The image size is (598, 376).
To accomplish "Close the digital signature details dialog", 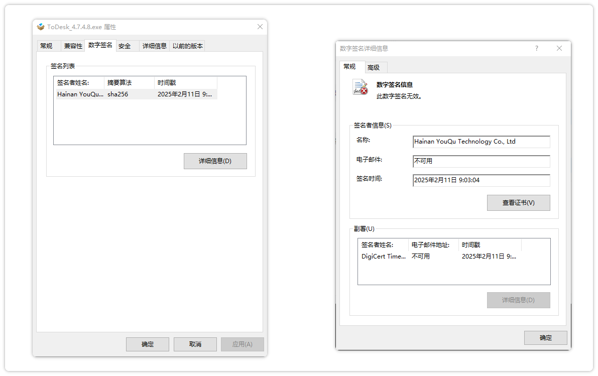I will pos(559,49).
